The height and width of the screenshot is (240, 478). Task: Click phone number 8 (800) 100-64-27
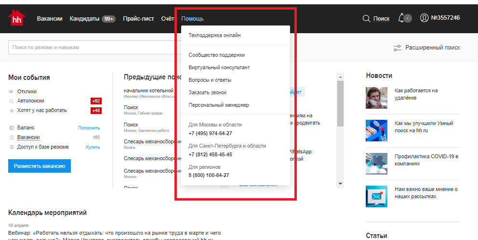(x=209, y=175)
